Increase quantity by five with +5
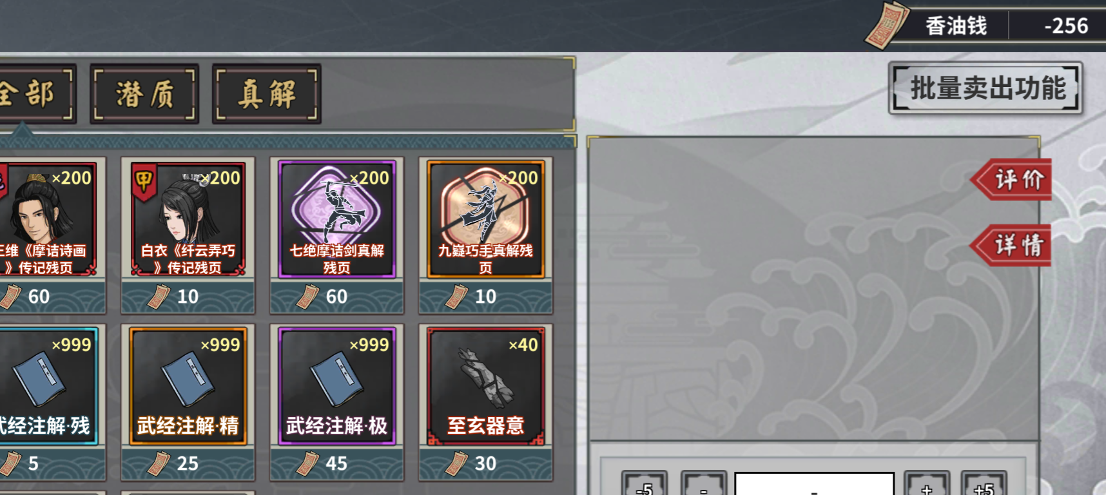Viewport: 1106px width, 495px height. click(984, 485)
